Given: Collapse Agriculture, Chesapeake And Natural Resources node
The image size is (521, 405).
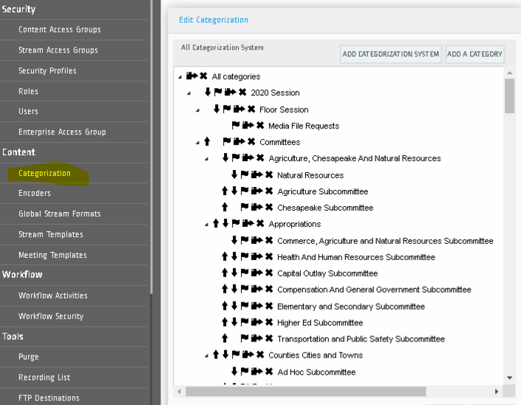Looking at the screenshot, I should point(206,159).
